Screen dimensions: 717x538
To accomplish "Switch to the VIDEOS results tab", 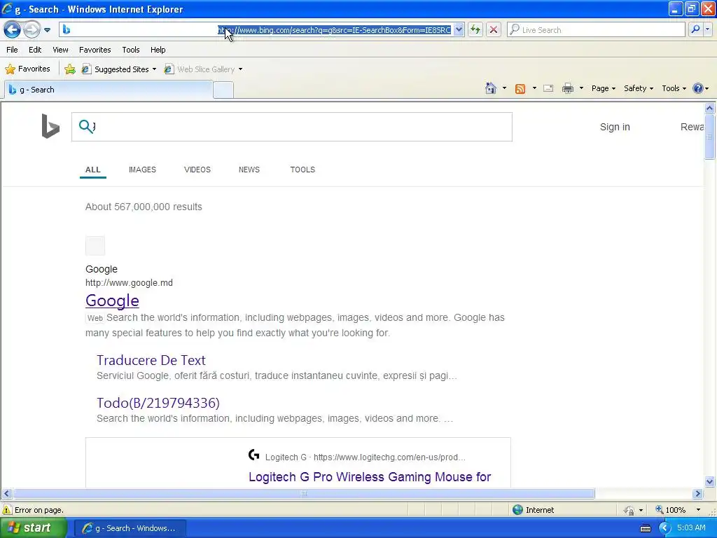I will coord(197,170).
